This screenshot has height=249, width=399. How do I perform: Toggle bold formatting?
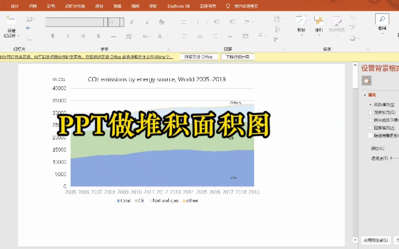coord(53,36)
